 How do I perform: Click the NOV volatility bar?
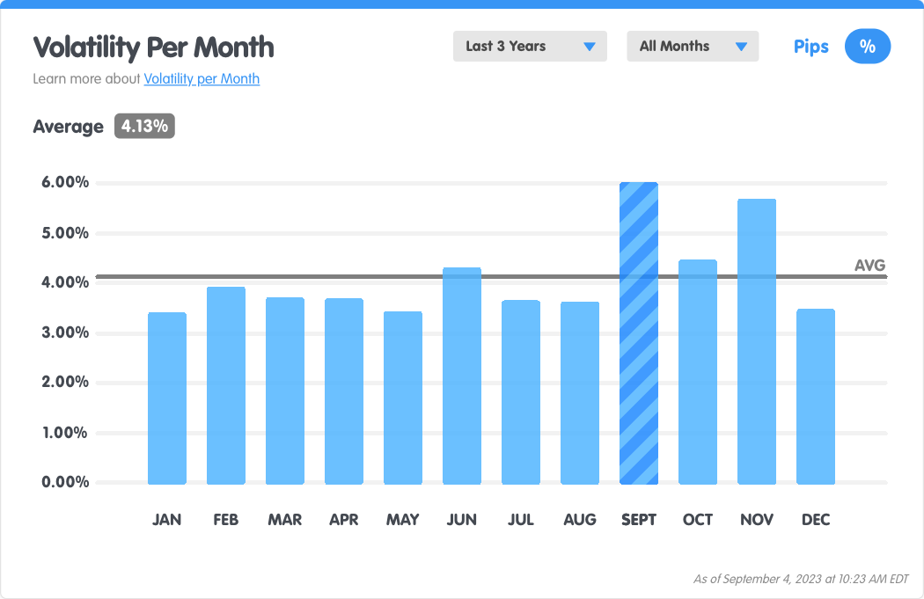(757, 343)
